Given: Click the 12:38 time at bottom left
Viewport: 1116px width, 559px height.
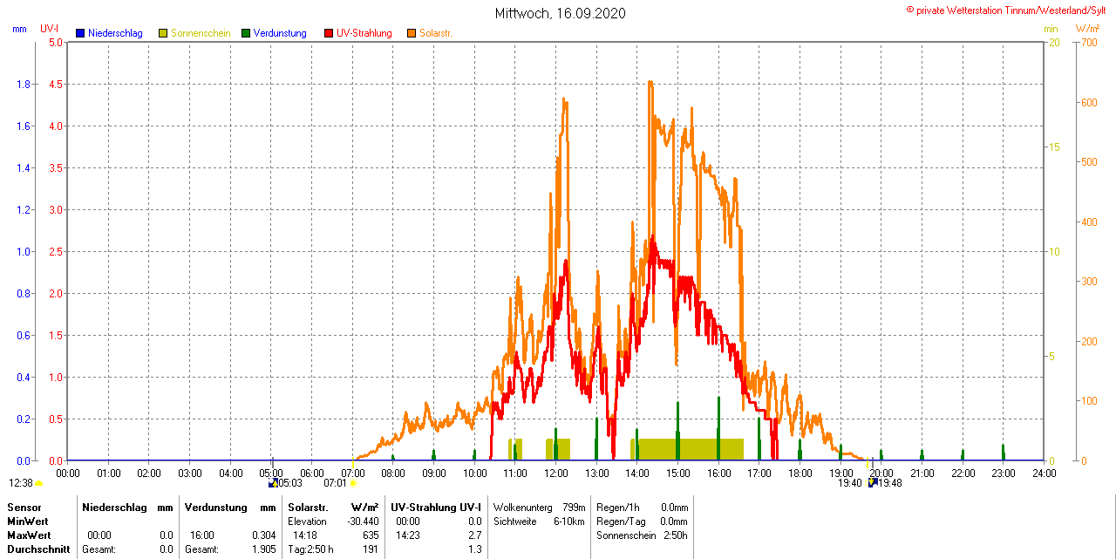Looking at the screenshot, I should pos(21,483).
